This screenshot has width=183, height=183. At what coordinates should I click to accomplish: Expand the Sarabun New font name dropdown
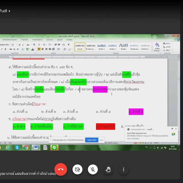[10, 45]
